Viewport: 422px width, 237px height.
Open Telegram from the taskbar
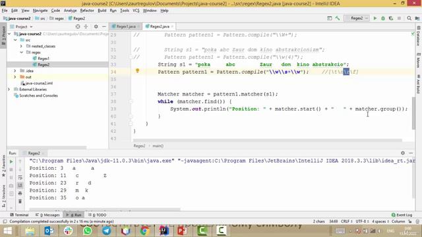click(x=106, y=231)
